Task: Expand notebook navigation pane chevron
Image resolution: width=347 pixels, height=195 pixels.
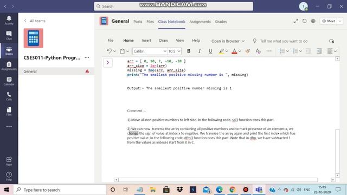Action: click(x=108, y=63)
